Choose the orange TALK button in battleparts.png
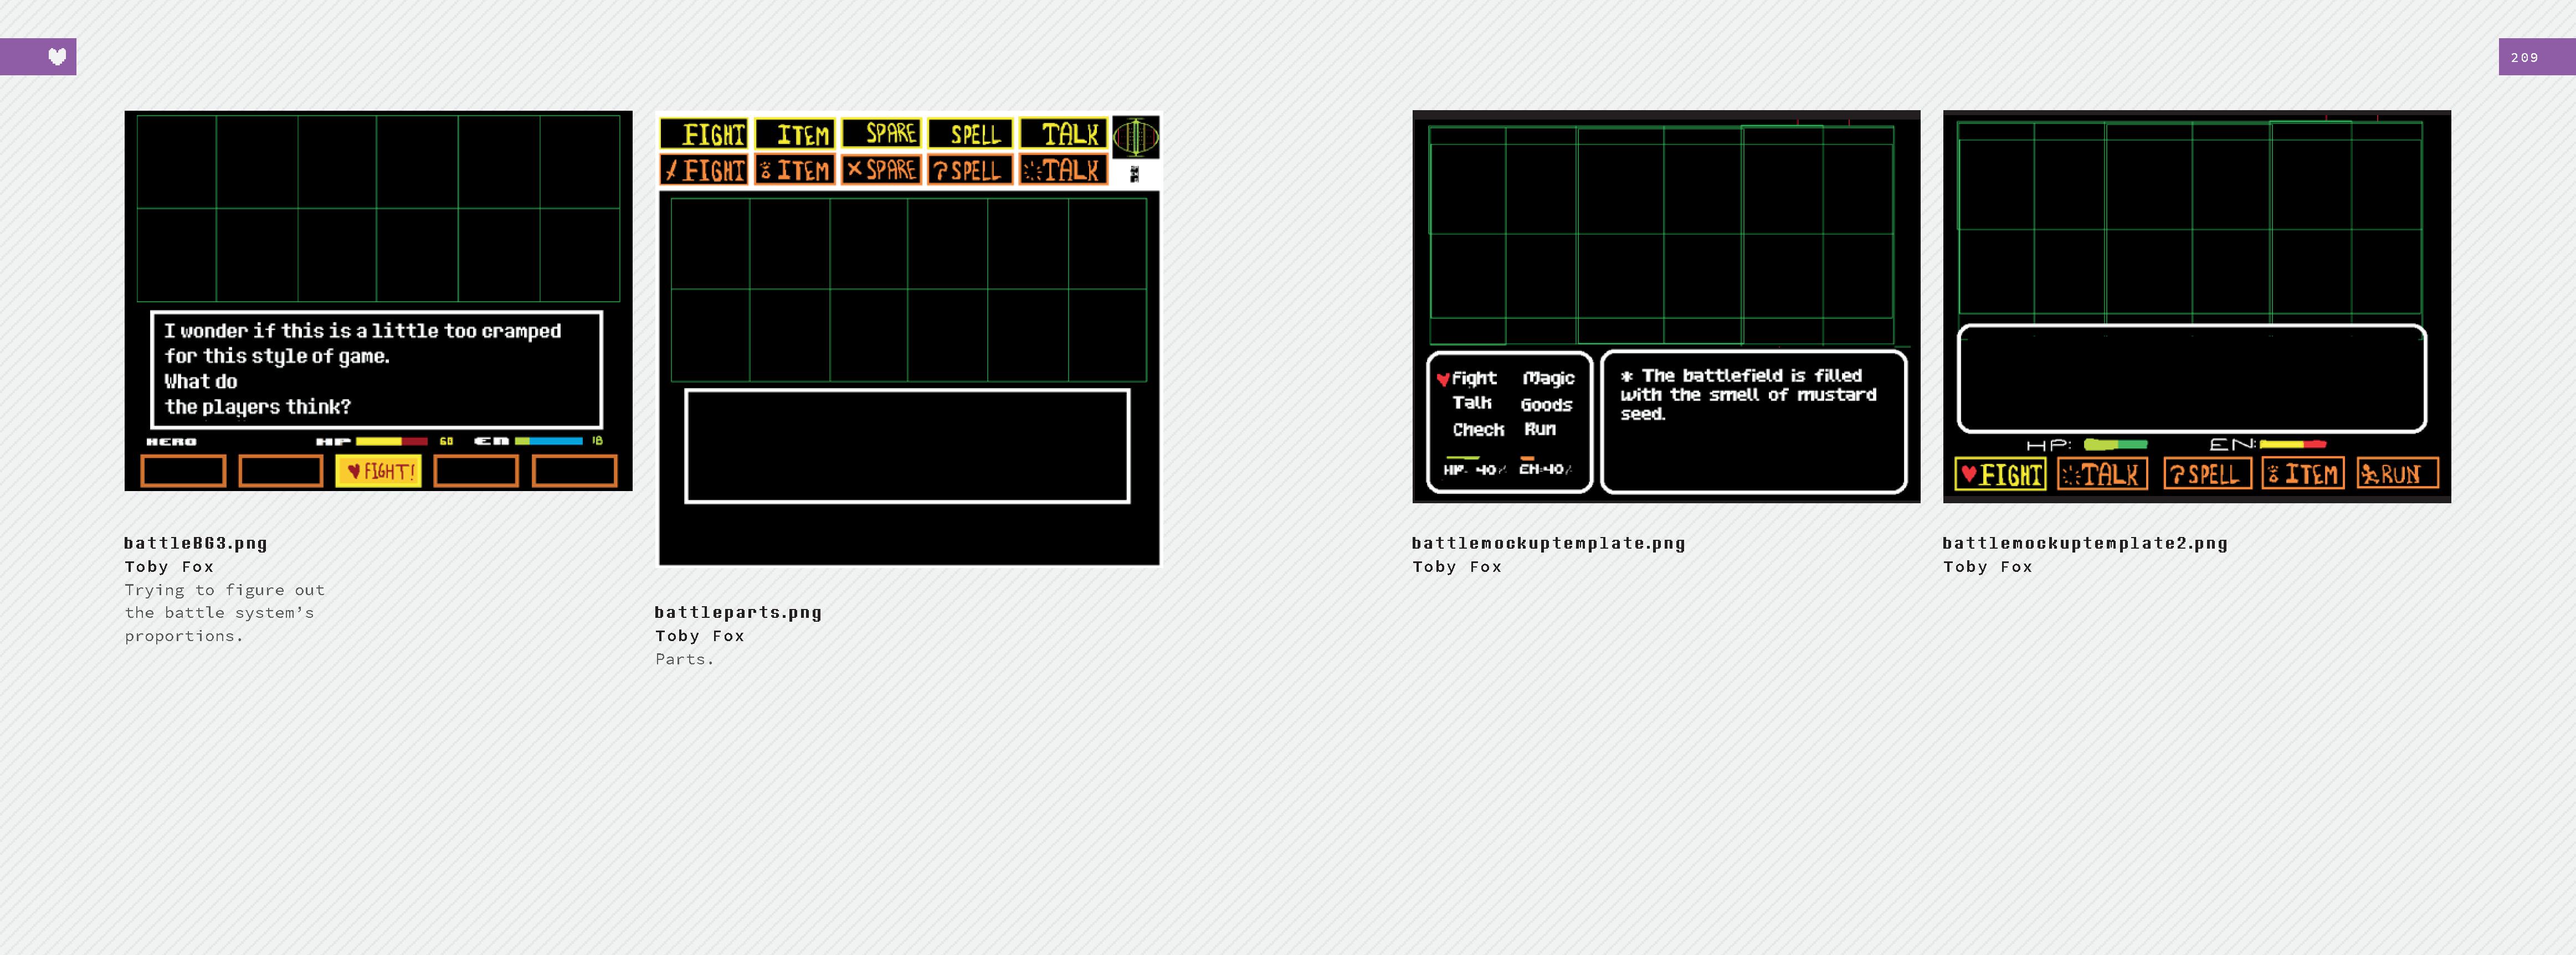The width and height of the screenshot is (2576, 955). pyautogui.click(x=1063, y=170)
